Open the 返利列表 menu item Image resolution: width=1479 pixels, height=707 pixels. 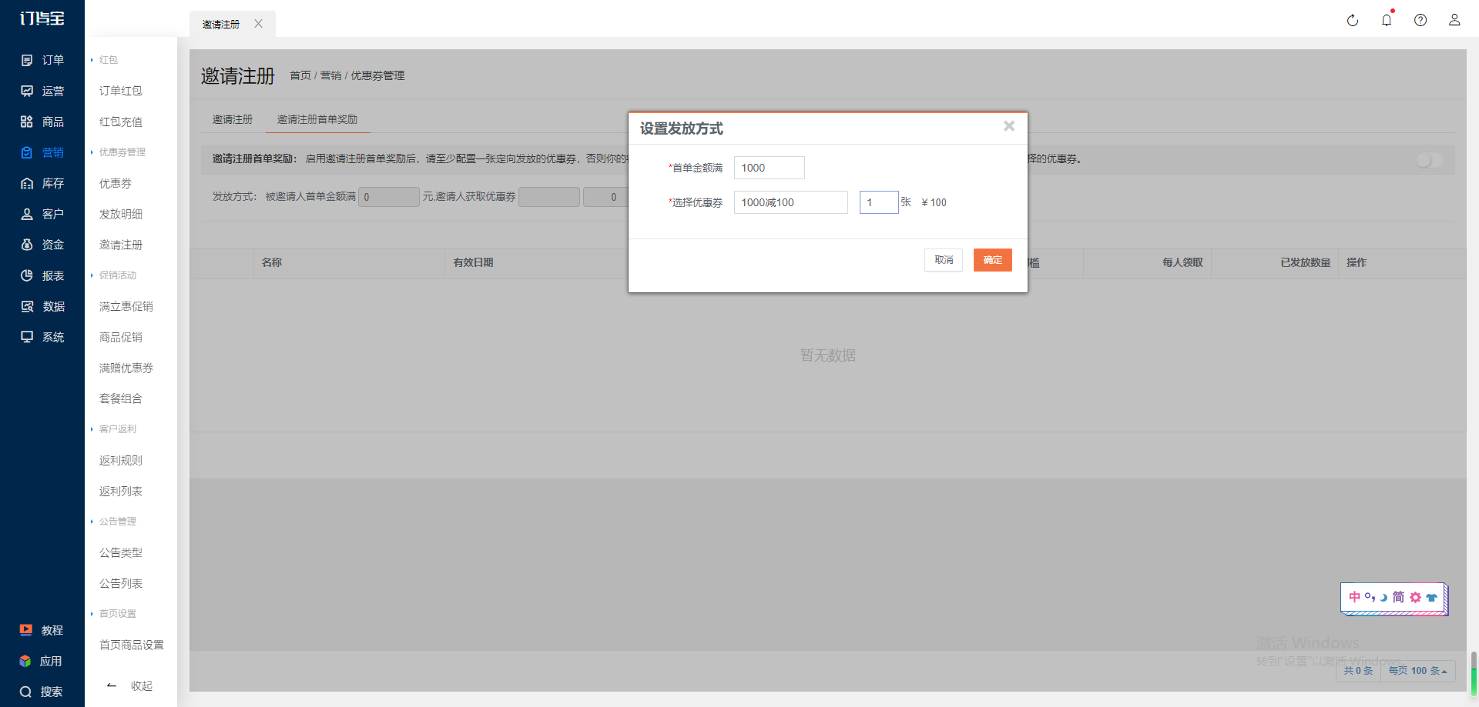pos(121,491)
